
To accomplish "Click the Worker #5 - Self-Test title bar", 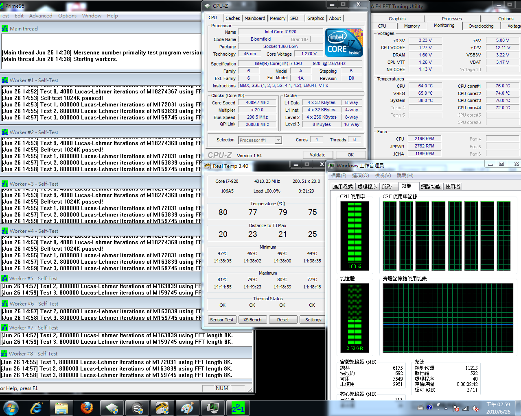I will [x=101, y=279].
